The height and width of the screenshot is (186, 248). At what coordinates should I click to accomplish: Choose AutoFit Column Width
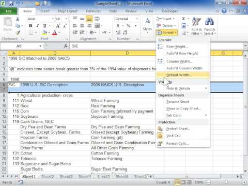click(183, 68)
